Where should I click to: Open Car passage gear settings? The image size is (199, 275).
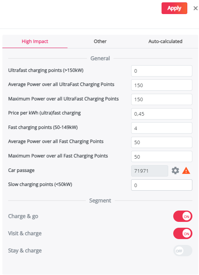click(x=175, y=170)
